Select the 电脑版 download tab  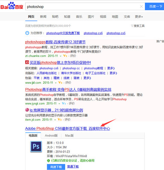(33, 136)
